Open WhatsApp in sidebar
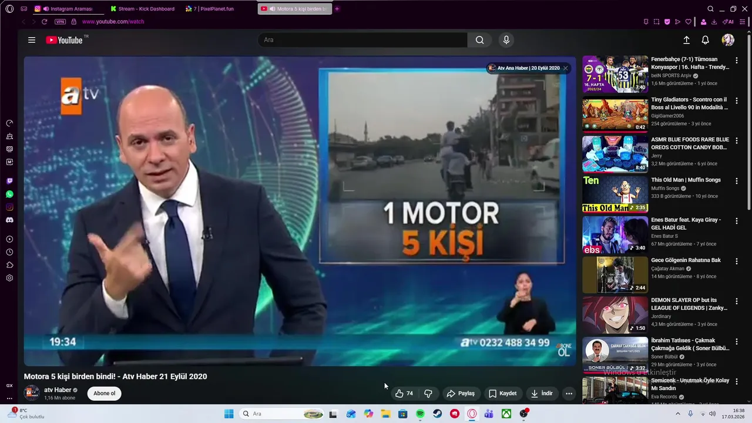This screenshot has height=423, width=752. (x=9, y=194)
